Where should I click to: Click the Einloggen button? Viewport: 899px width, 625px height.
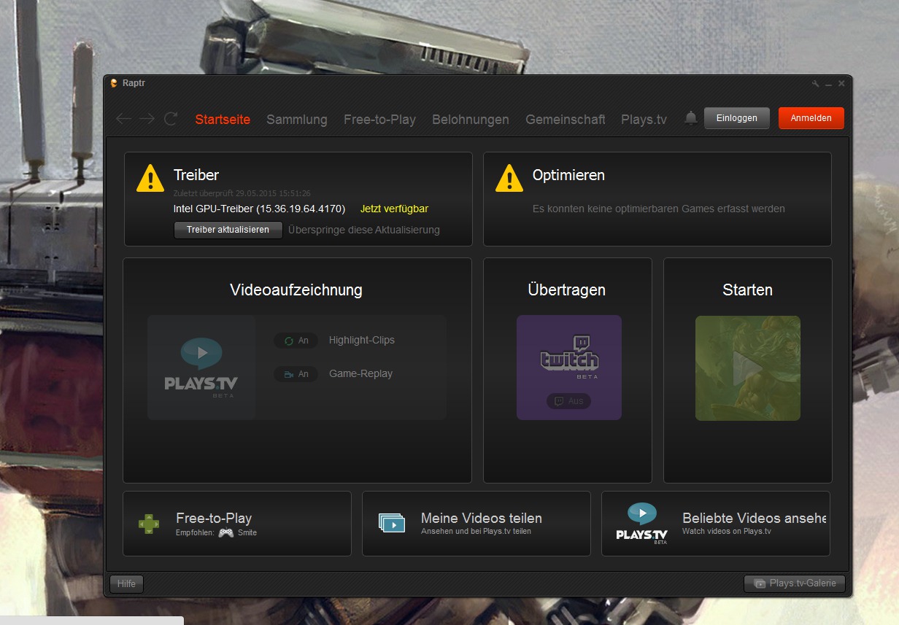(736, 118)
